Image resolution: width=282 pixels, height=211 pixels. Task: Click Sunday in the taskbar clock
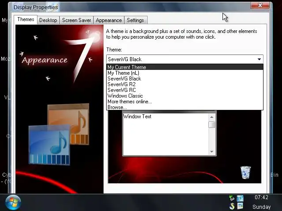[x=261, y=207]
